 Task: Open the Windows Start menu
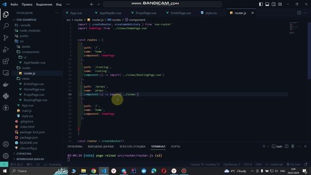[x=4, y=171]
